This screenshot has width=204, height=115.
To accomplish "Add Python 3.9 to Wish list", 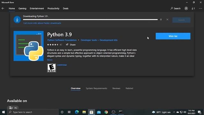I will pos(173,36).
